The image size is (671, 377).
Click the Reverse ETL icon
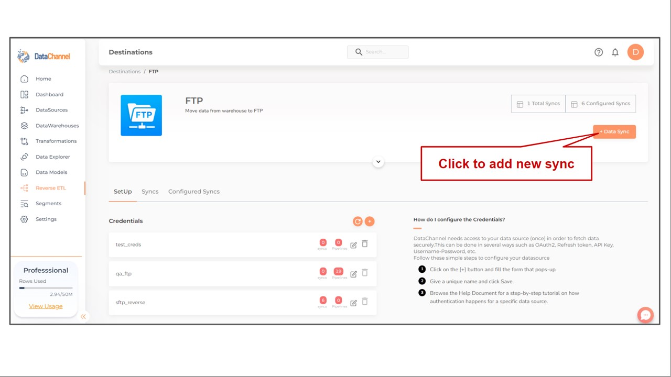[24, 188]
